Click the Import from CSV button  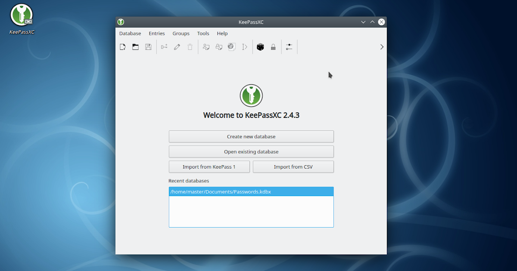(293, 166)
